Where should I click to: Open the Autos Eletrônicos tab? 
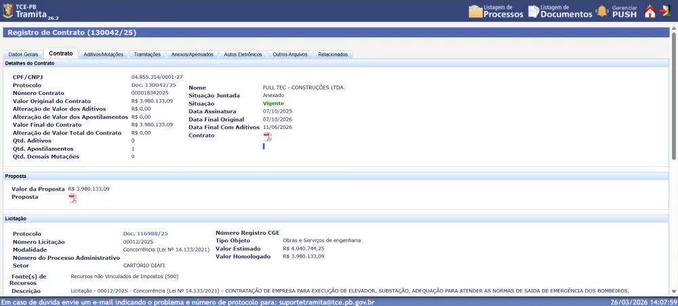pos(243,54)
